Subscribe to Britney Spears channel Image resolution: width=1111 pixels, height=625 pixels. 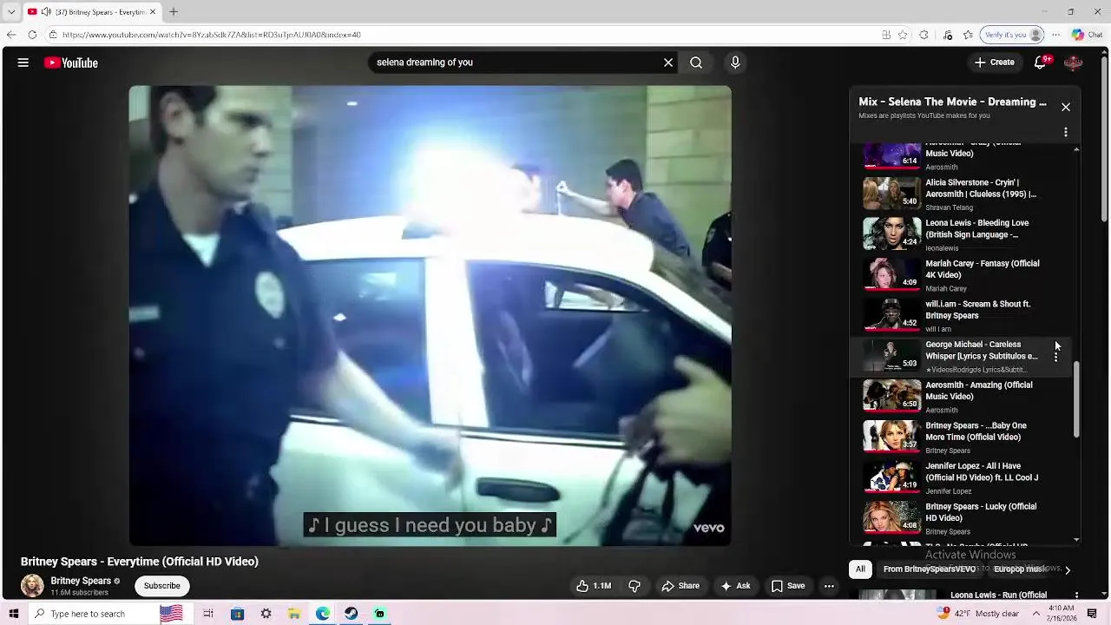point(162,586)
